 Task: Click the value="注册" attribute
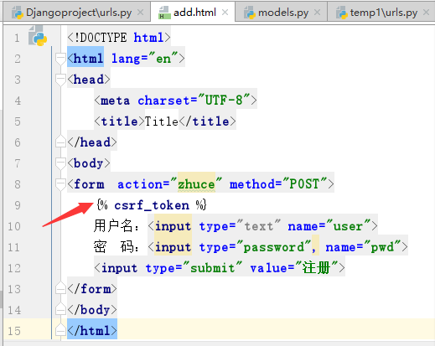coord(294,268)
